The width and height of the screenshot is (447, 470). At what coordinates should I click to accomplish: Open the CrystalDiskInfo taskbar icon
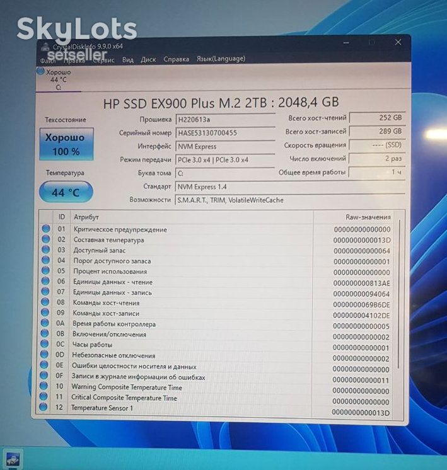pyautogui.click(x=12, y=459)
